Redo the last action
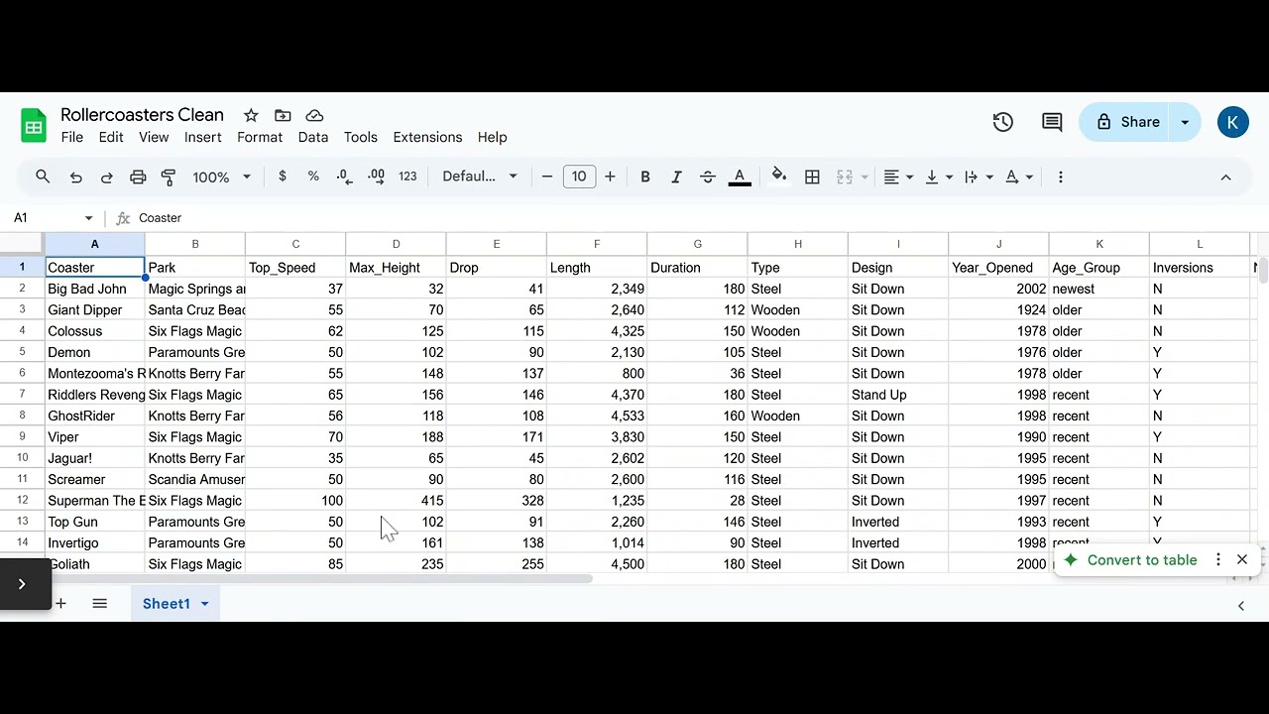Screen dimensions: 1269x714 coord(106,177)
